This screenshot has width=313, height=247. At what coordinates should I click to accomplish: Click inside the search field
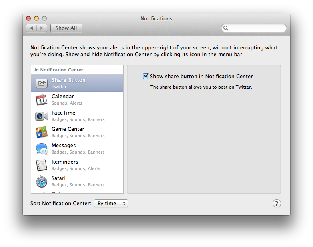click(254, 28)
